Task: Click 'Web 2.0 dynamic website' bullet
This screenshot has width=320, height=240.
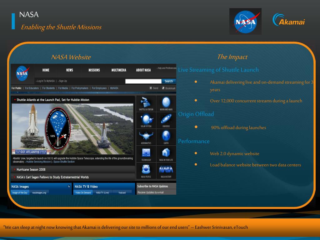Action: [235, 153]
